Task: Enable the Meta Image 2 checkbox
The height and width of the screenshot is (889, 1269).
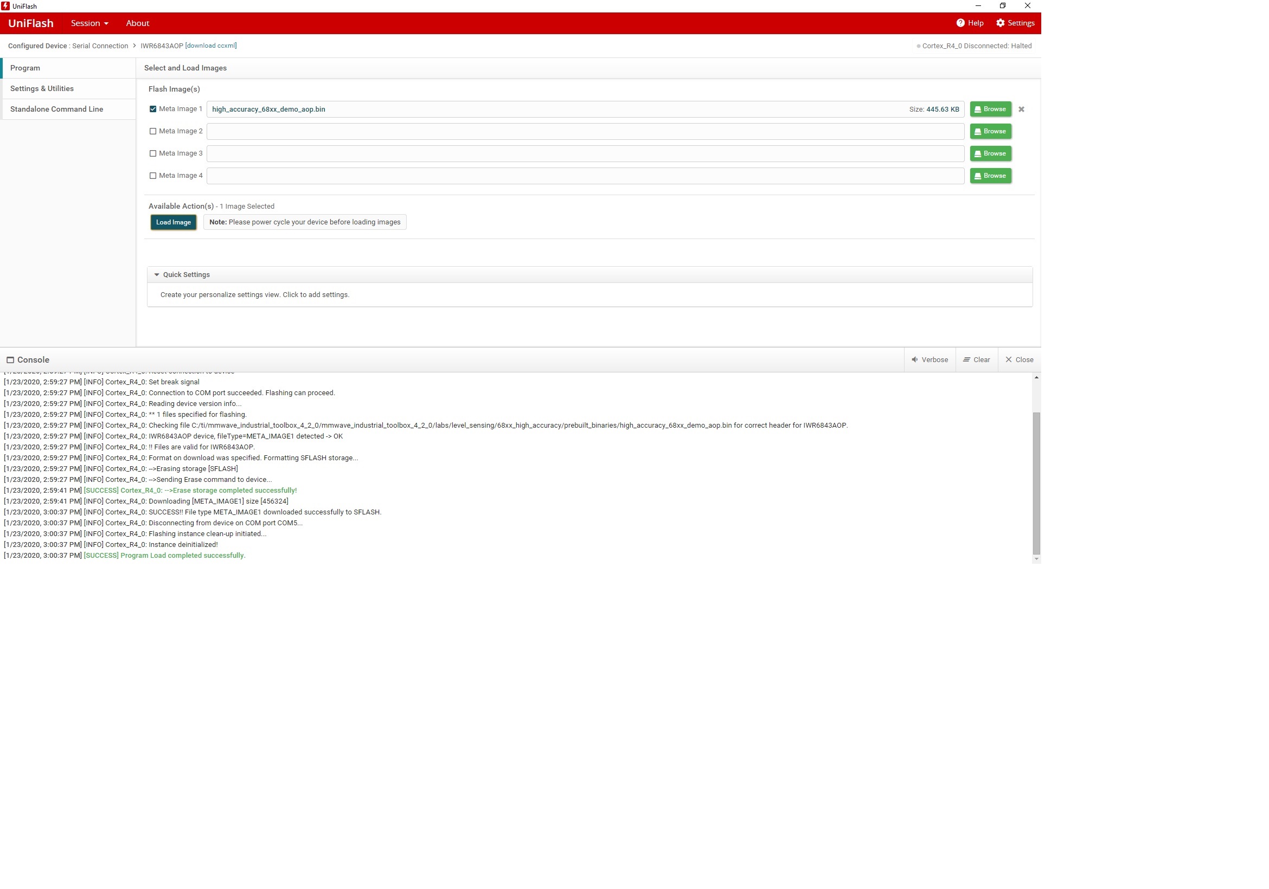Action: (153, 132)
